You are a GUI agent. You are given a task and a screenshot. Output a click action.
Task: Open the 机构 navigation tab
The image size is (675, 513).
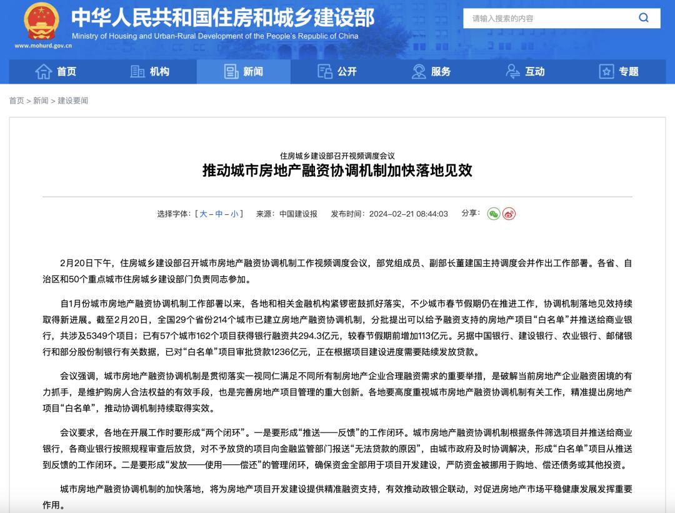150,71
